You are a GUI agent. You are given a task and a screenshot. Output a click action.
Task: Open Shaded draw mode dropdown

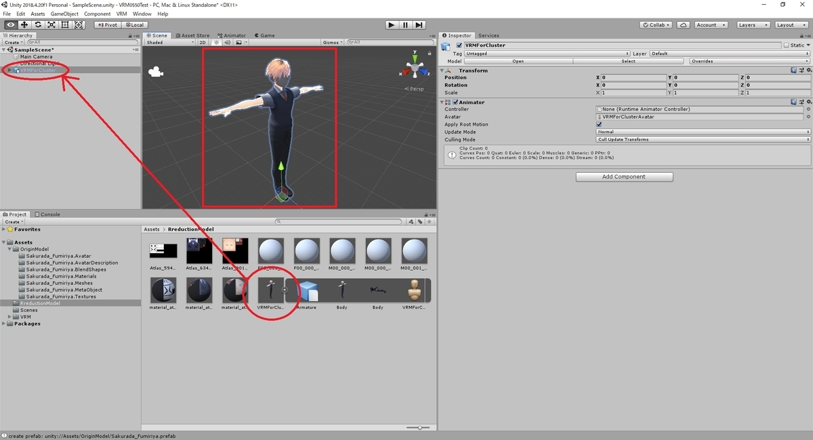[169, 43]
